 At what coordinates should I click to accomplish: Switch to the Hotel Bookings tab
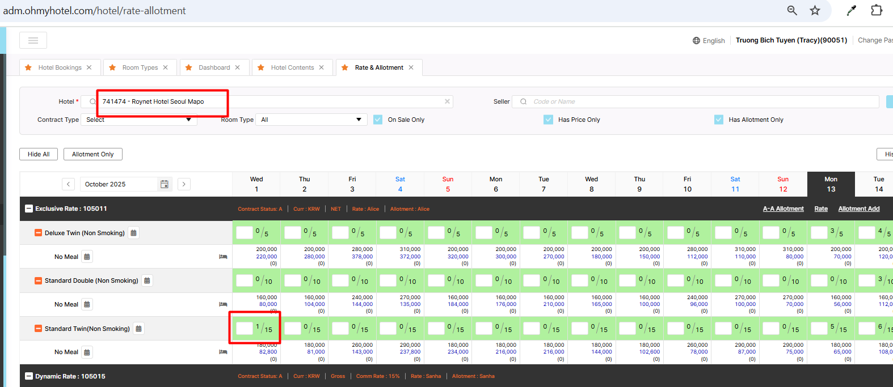point(60,67)
